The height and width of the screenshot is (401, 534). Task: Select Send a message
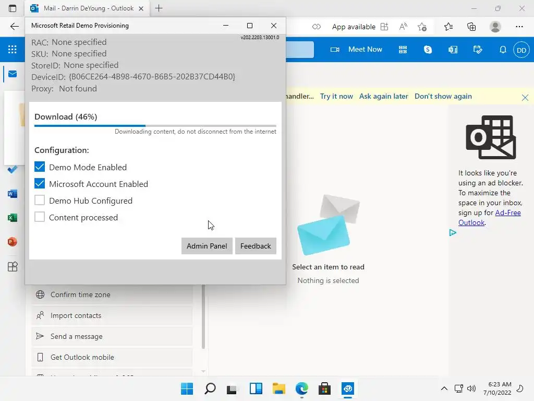pos(112,336)
